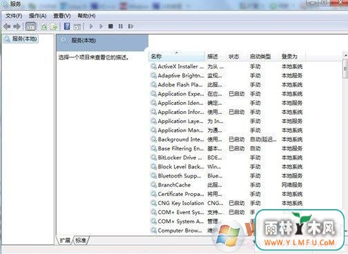This screenshot has height=254, width=348.
Task: Open the 操作(A) menu
Action: point(38,16)
